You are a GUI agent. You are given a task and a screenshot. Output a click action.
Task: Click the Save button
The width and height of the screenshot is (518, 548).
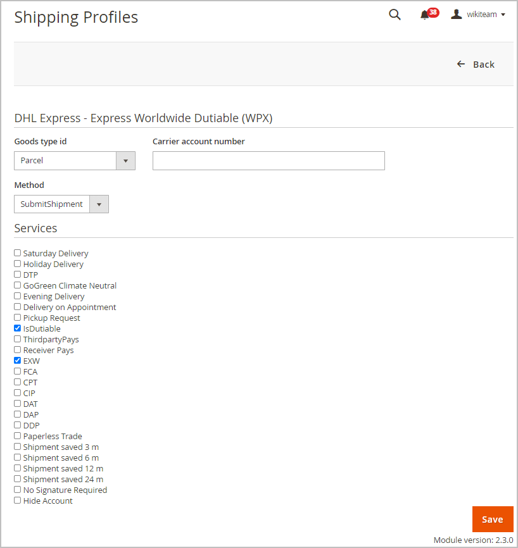pos(493,518)
